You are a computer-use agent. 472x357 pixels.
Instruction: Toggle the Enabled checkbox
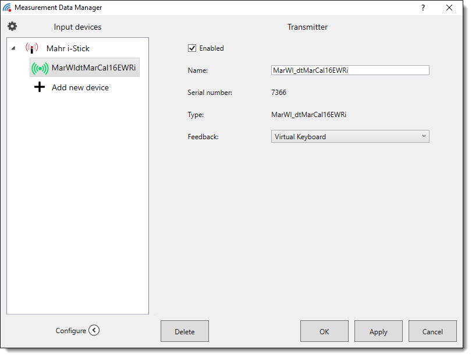point(192,48)
